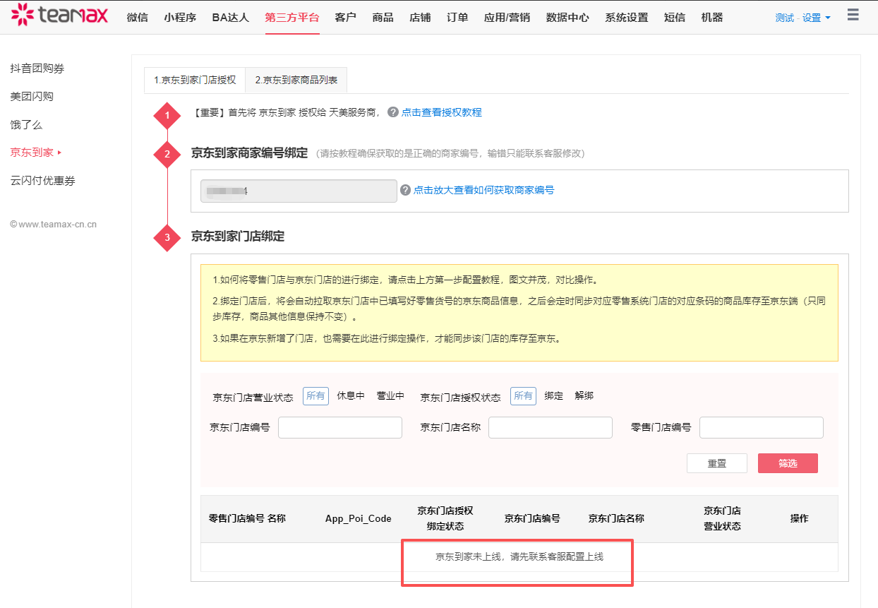
Task: Click help icon beside 点击放大查看如何获取商家编号
Action: tap(405, 190)
